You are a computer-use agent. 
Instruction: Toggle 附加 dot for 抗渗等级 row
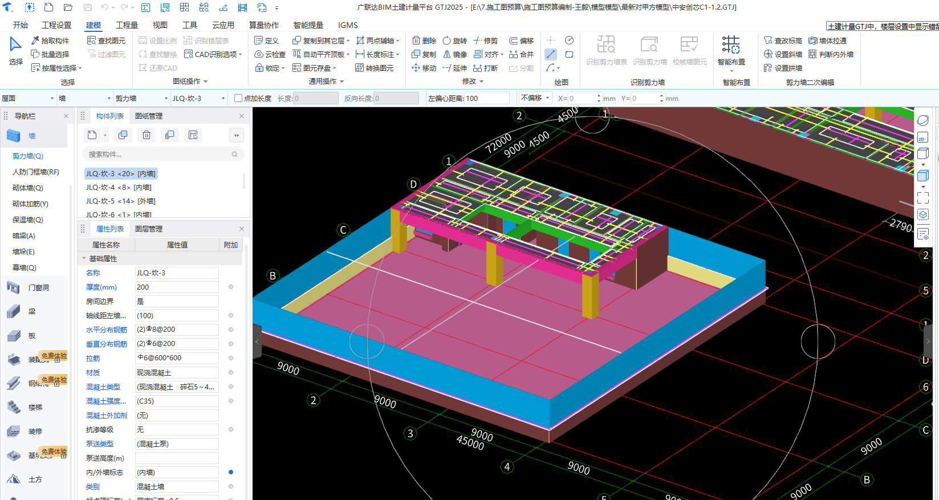tap(231, 429)
